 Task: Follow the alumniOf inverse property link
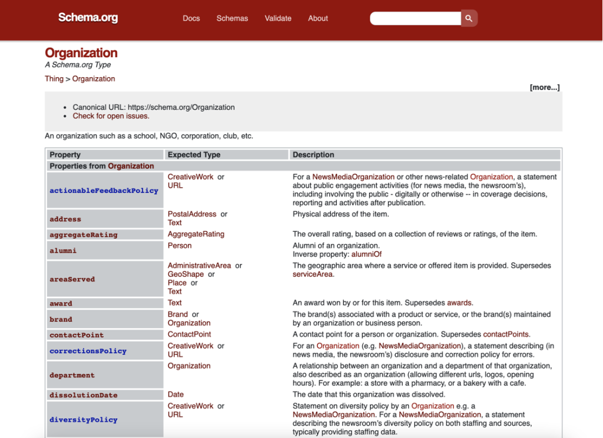click(x=366, y=254)
